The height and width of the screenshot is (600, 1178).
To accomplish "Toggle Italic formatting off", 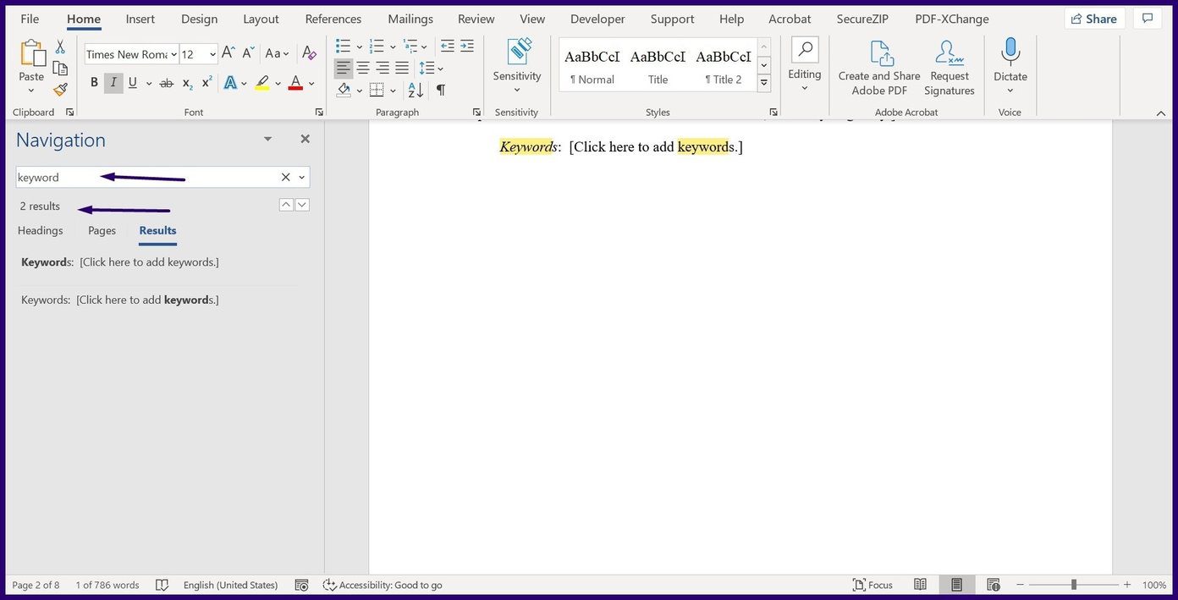I will click(x=113, y=83).
